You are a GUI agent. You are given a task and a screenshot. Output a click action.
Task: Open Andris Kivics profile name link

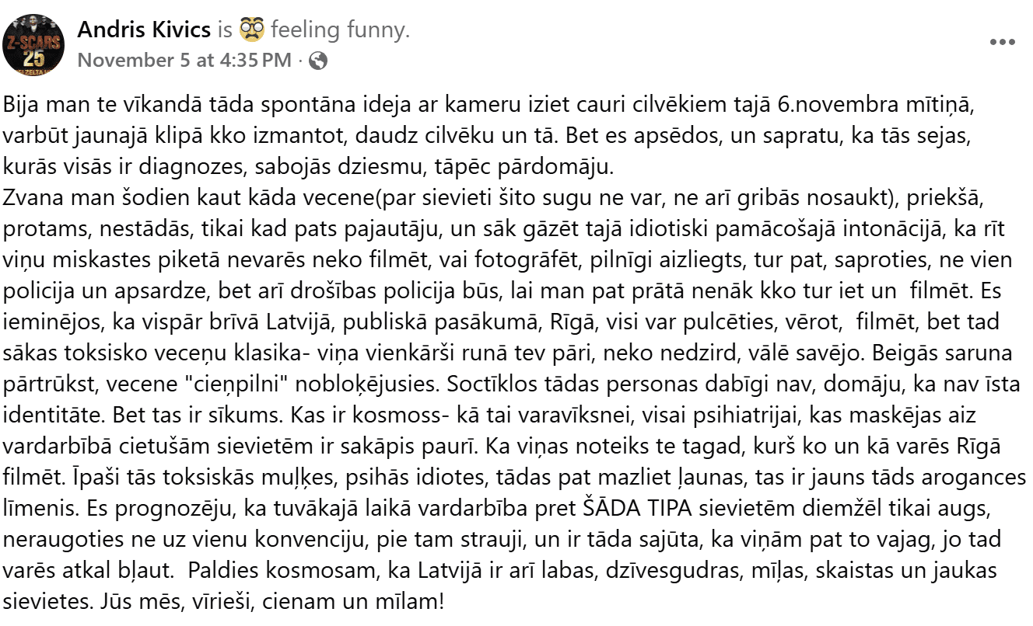coord(145,30)
